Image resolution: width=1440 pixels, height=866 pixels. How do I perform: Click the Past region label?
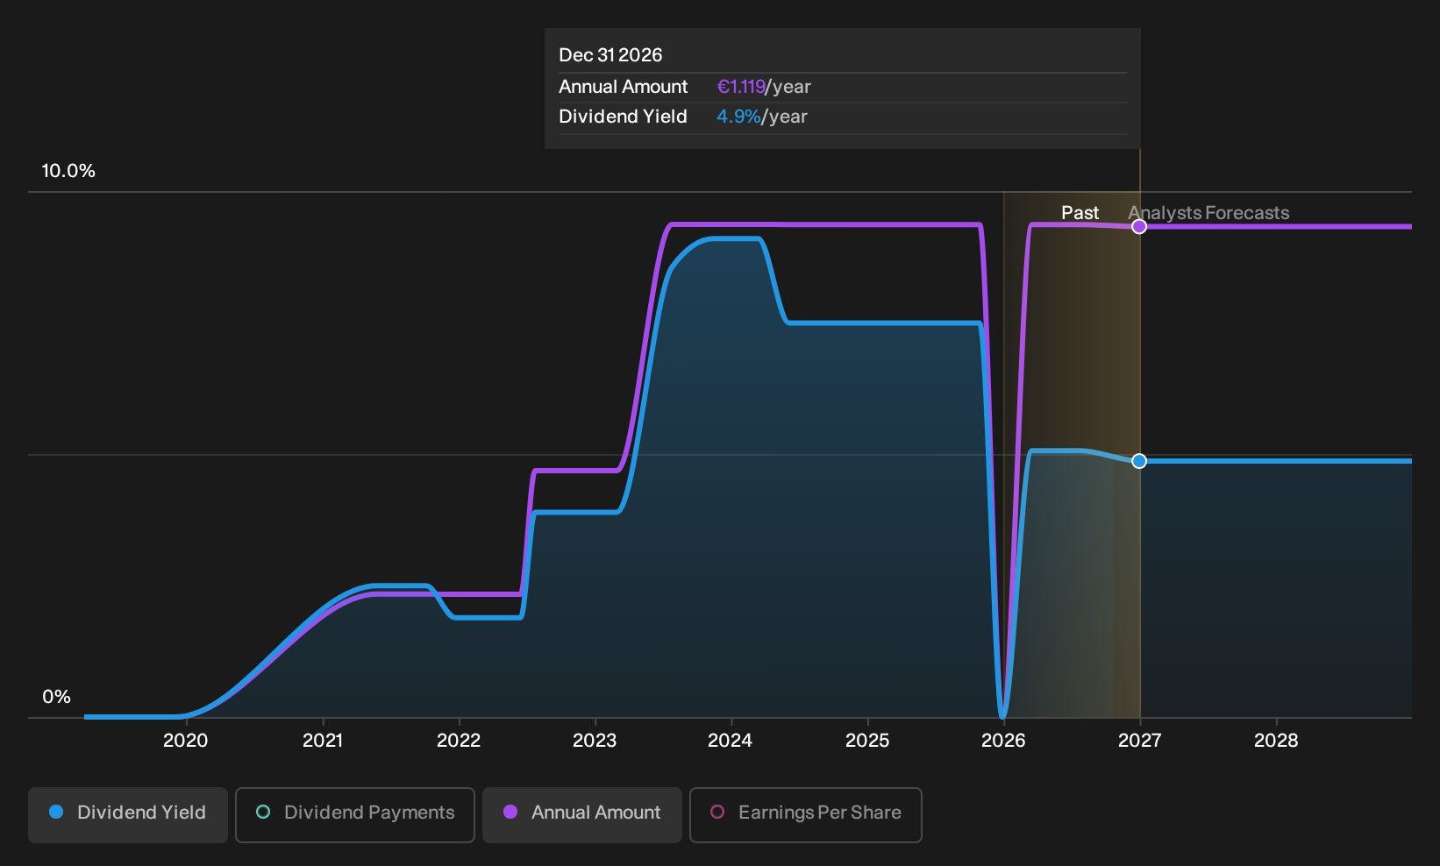[1080, 213]
